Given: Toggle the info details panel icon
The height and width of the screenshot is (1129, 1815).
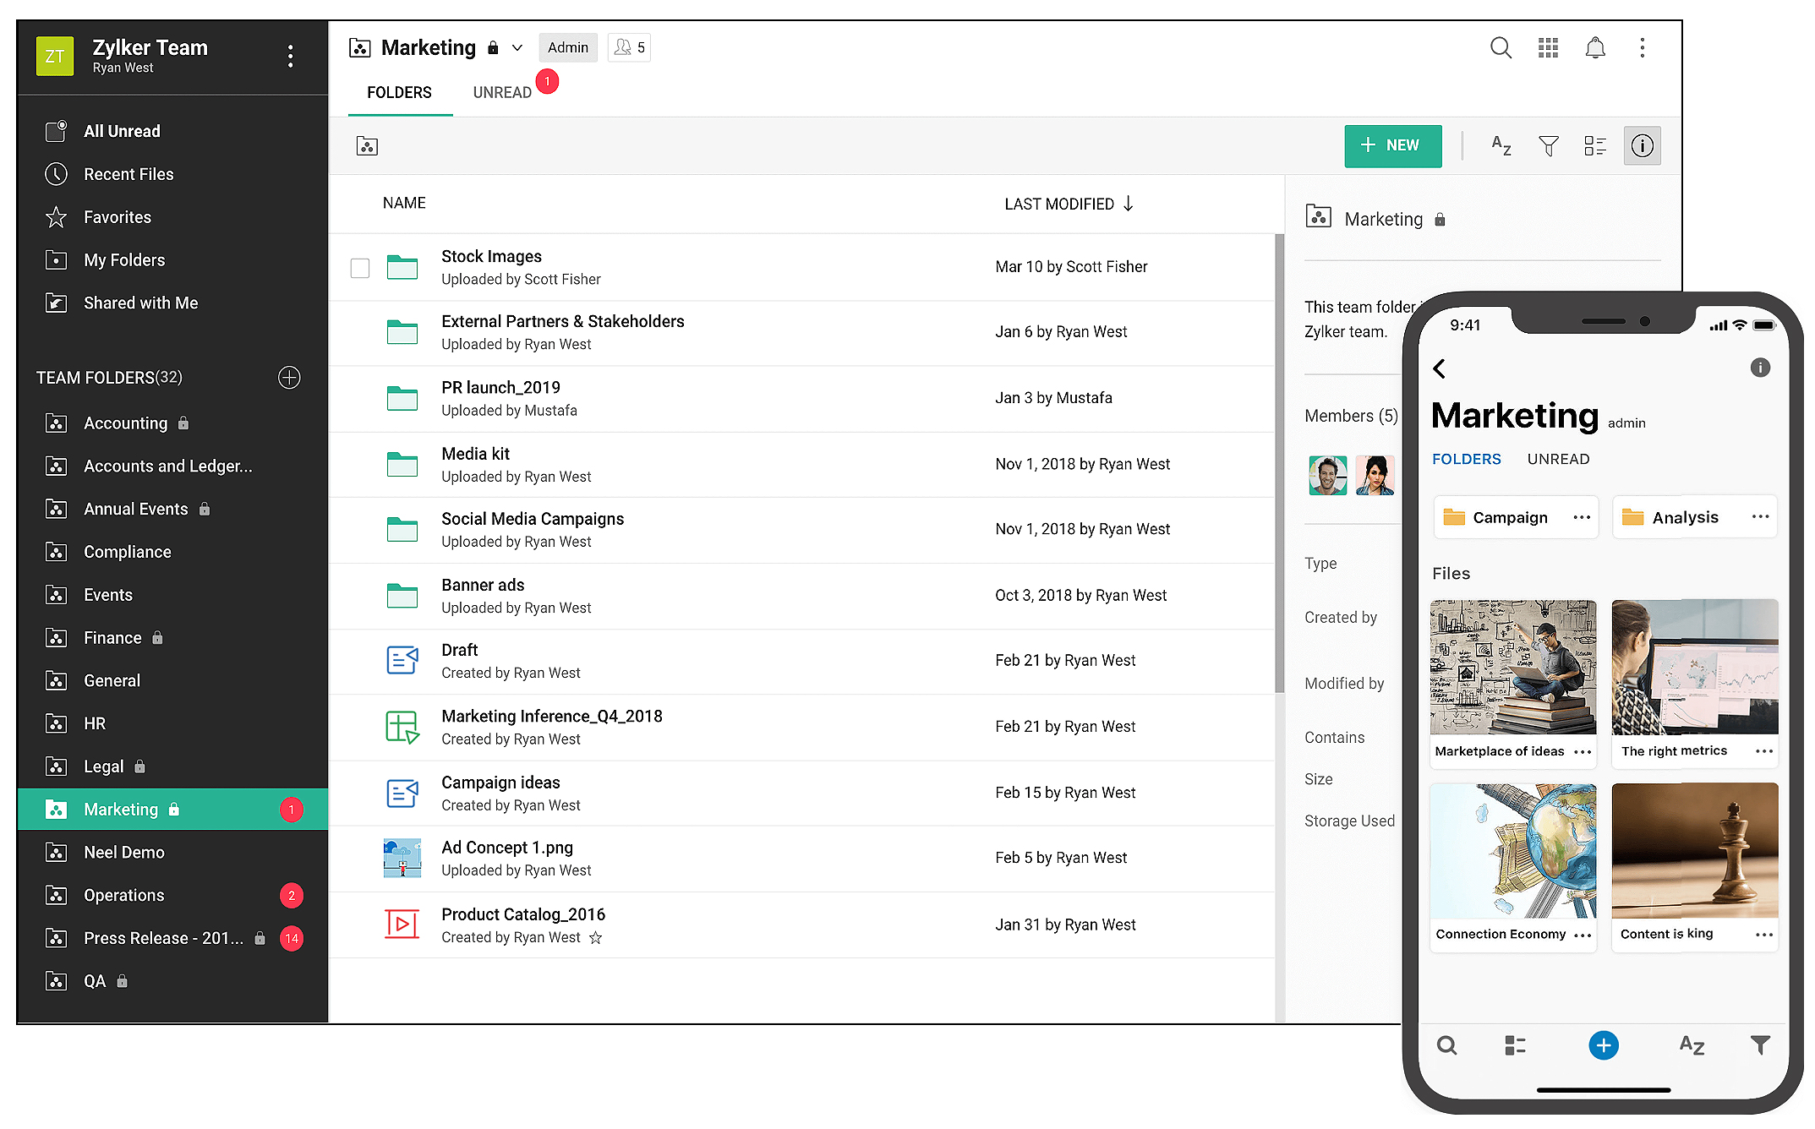Looking at the screenshot, I should click(x=1642, y=146).
